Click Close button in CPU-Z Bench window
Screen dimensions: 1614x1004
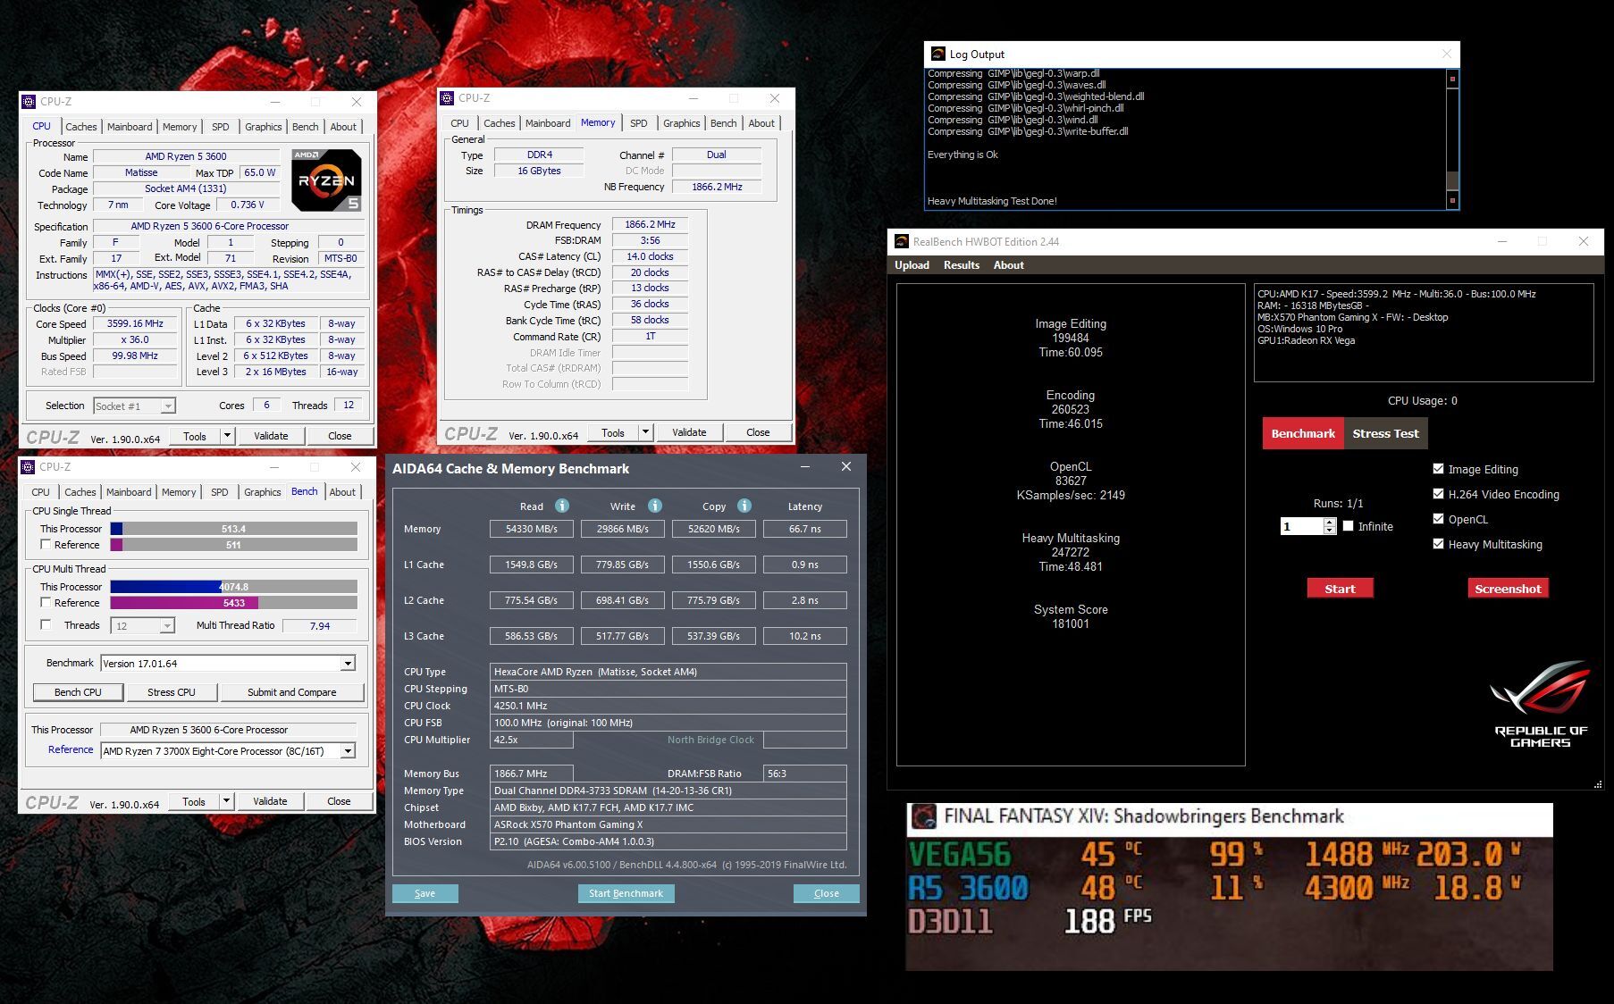339,801
